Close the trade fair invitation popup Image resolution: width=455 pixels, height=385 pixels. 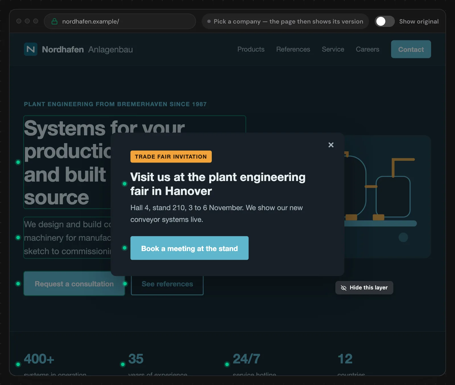click(x=331, y=145)
